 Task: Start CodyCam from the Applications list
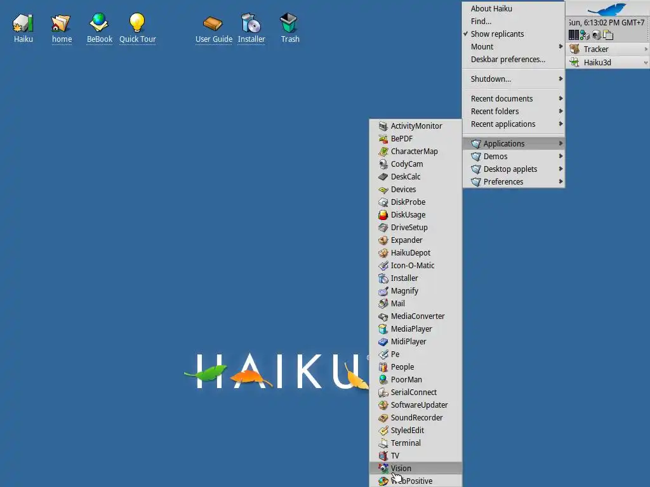(416, 164)
